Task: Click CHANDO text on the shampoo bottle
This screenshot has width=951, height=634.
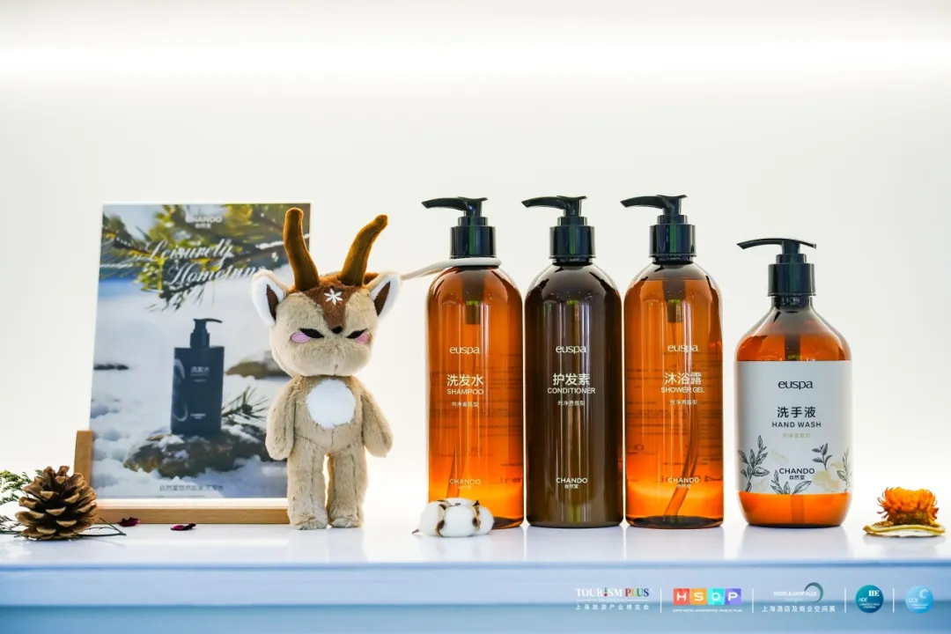Action: [x=465, y=482]
